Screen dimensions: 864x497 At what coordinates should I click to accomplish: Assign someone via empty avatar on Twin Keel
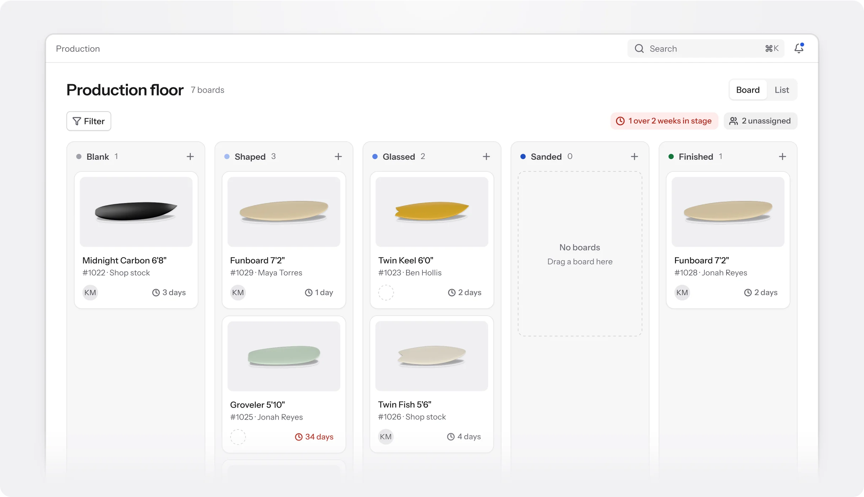(386, 293)
